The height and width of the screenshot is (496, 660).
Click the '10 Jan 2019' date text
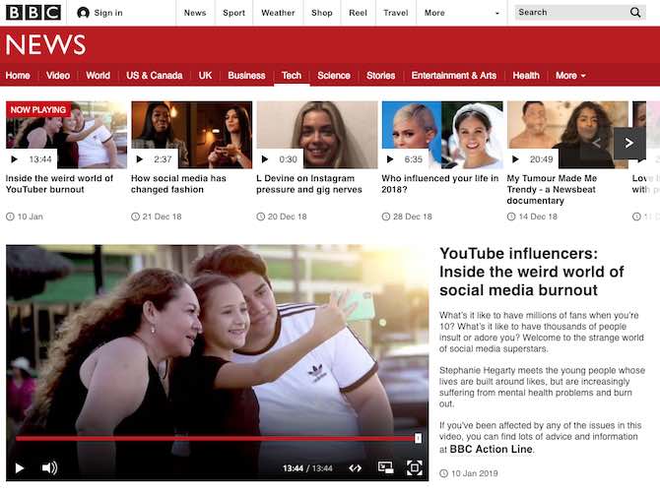pyautogui.click(x=475, y=473)
